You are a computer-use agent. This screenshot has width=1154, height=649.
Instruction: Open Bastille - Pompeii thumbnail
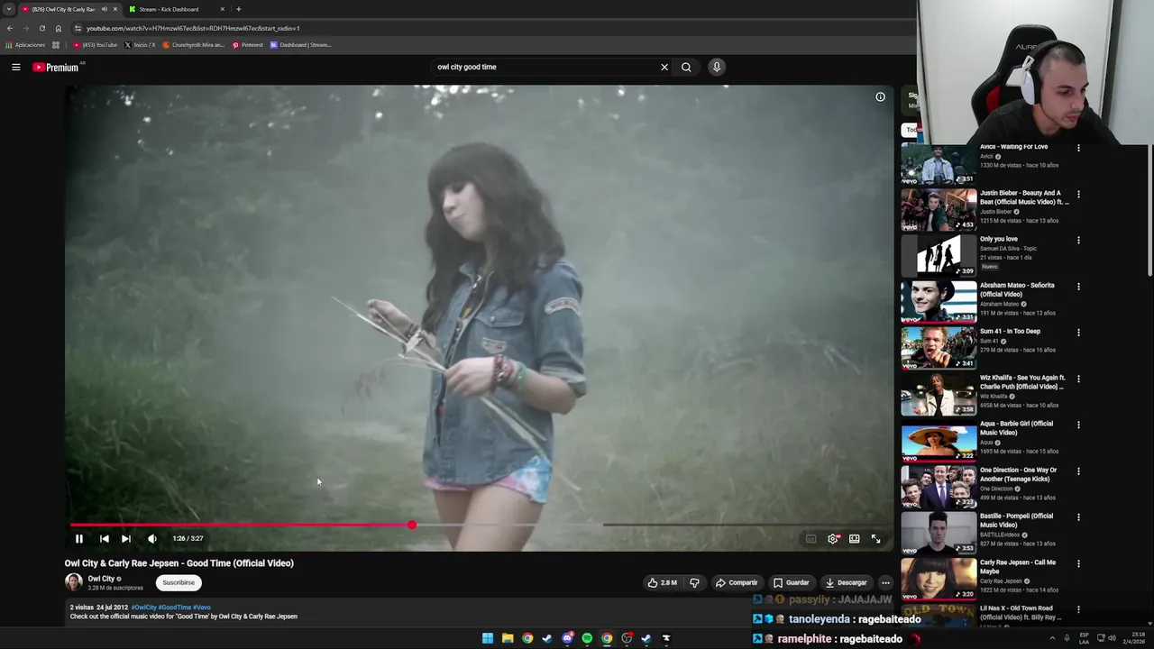[939, 533]
